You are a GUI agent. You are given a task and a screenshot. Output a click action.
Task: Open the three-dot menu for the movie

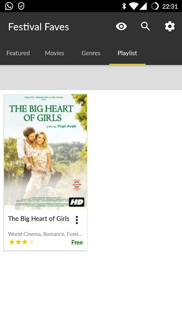pos(77,220)
